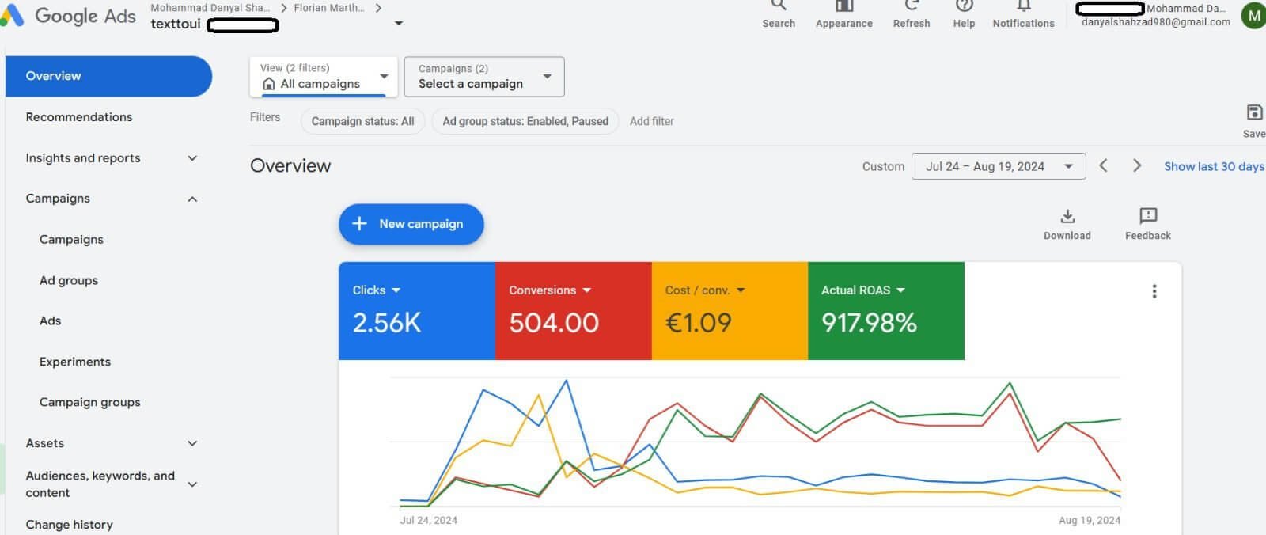Open Campaign groups in the sidebar
The image size is (1266, 535).
click(x=90, y=402)
